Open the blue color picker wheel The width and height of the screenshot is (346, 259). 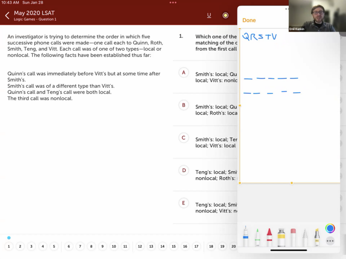[330, 228]
